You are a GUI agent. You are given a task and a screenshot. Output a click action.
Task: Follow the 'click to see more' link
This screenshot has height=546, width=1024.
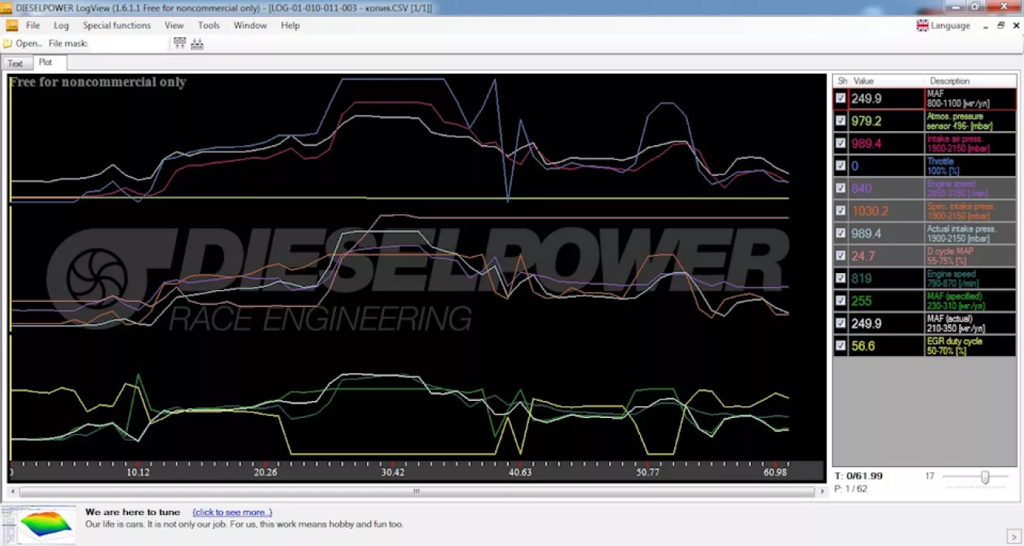(233, 513)
